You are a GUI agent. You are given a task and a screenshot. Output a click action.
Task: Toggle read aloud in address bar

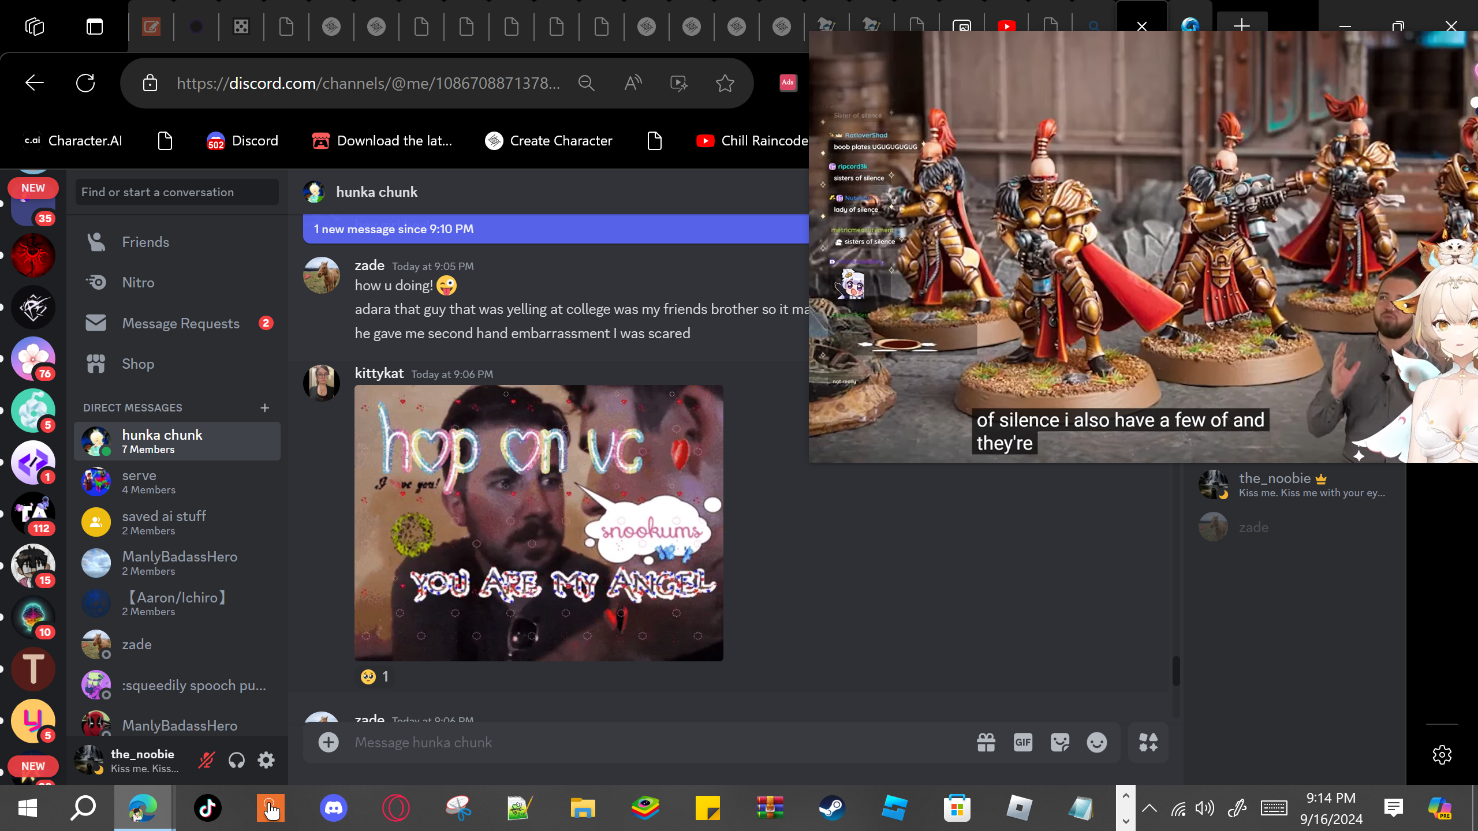point(633,83)
